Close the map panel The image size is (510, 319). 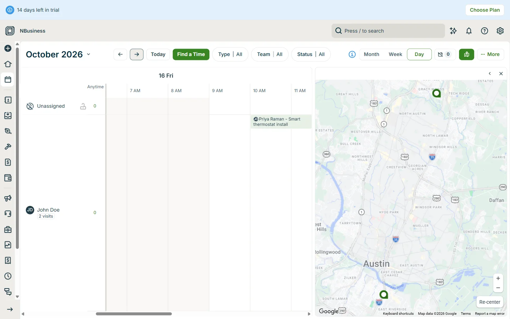coord(501,74)
